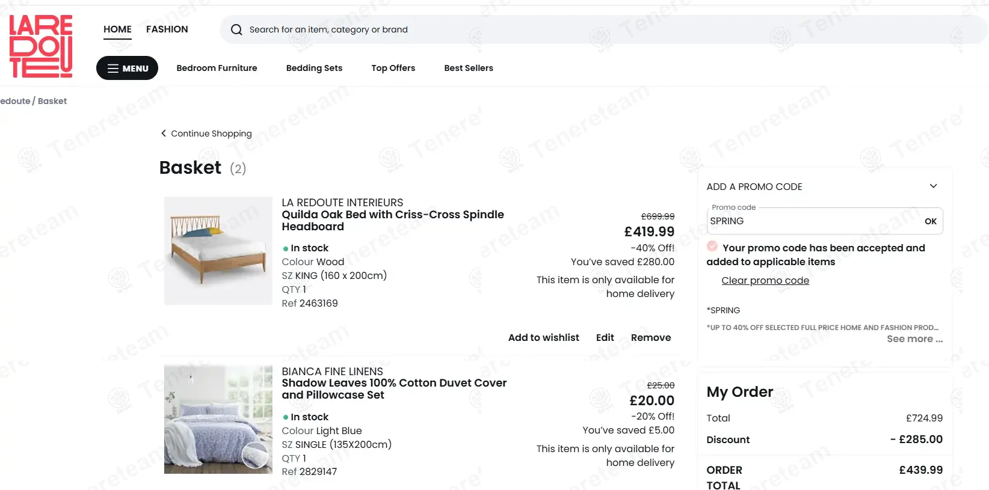Viewport: 989px width, 490px height.
Task: Remove the Quilda Oak Bed from basket
Action: tap(650, 338)
